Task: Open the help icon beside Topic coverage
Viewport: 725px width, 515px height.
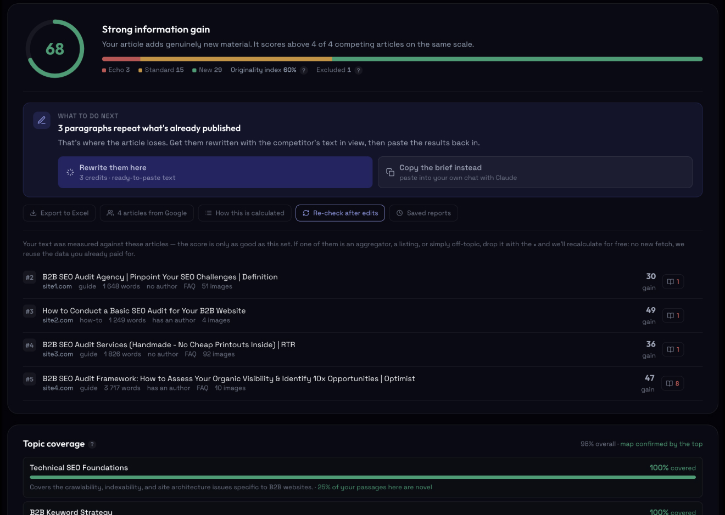Action: [x=92, y=445]
